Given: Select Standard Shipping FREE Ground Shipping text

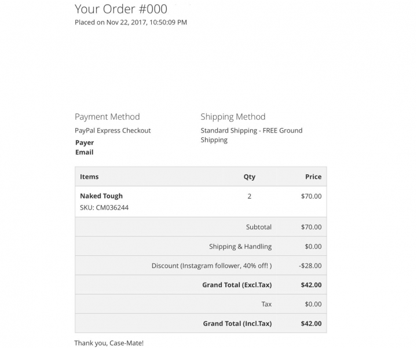Looking at the screenshot, I should [251, 135].
